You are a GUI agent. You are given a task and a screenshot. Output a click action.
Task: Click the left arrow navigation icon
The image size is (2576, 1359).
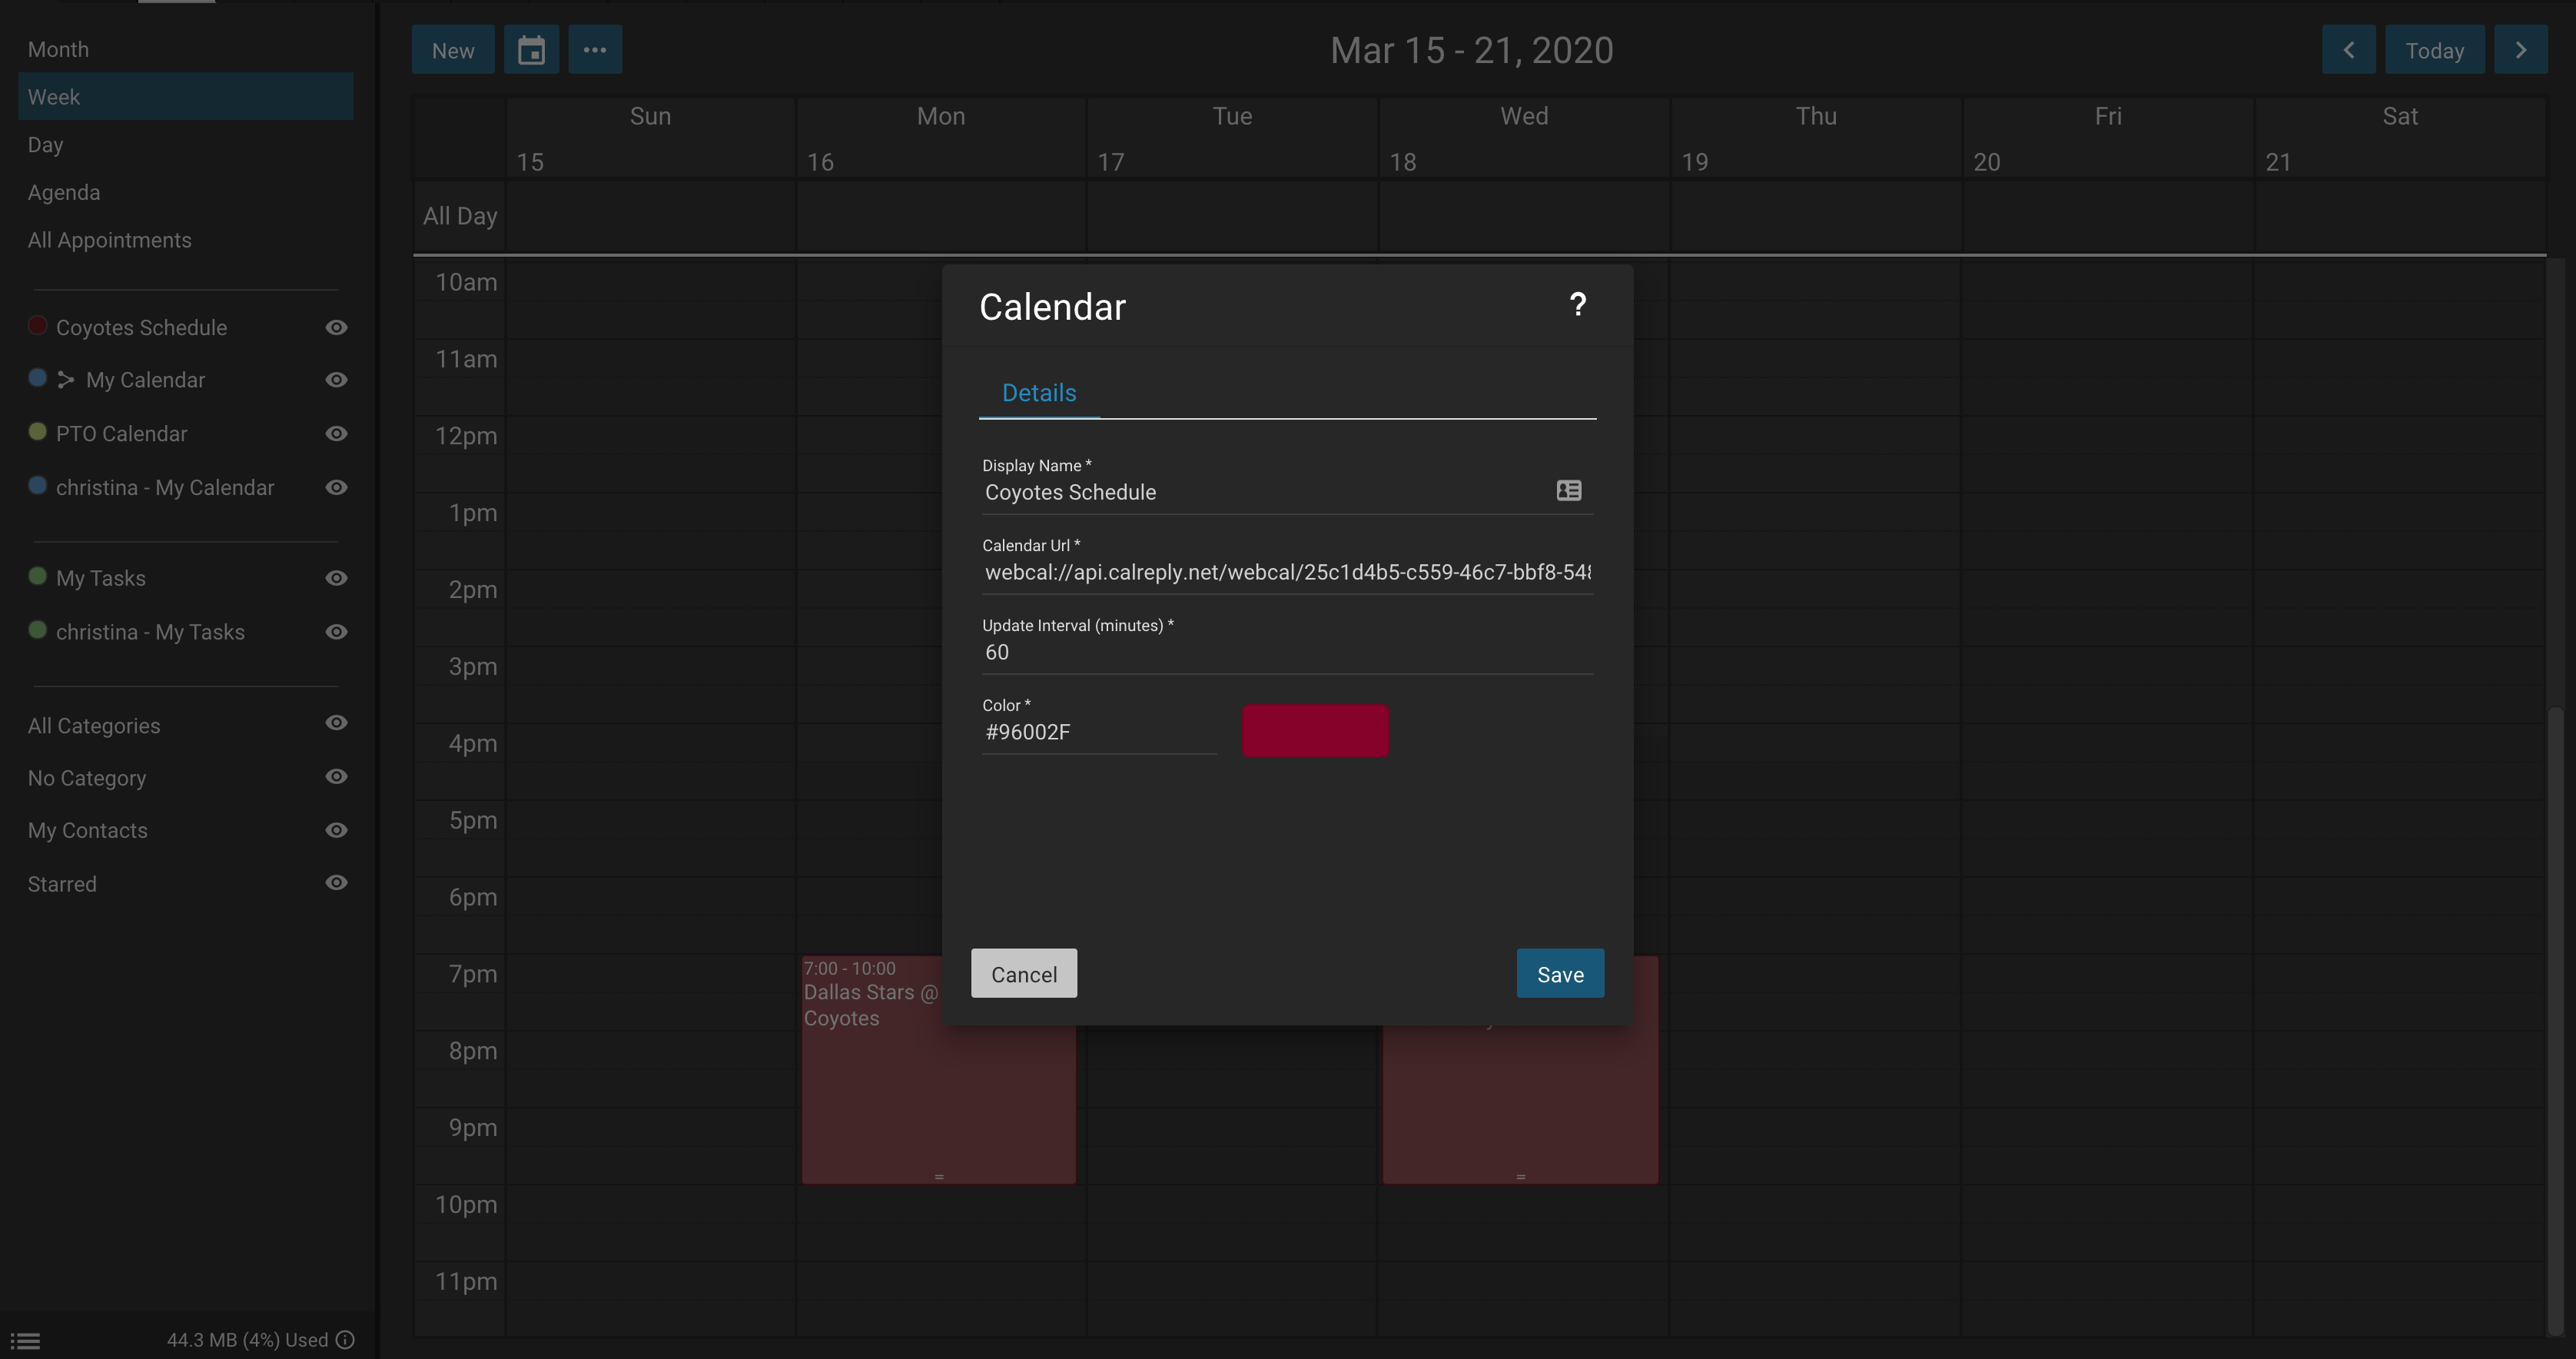[2348, 49]
